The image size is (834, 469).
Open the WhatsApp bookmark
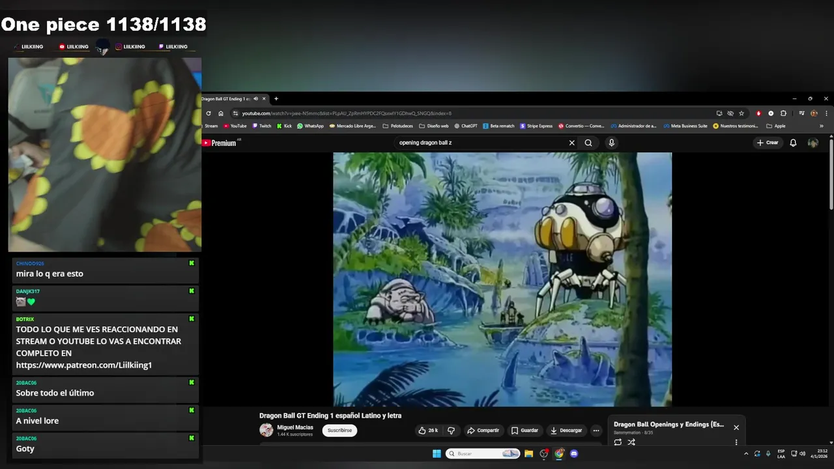[310, 126]
